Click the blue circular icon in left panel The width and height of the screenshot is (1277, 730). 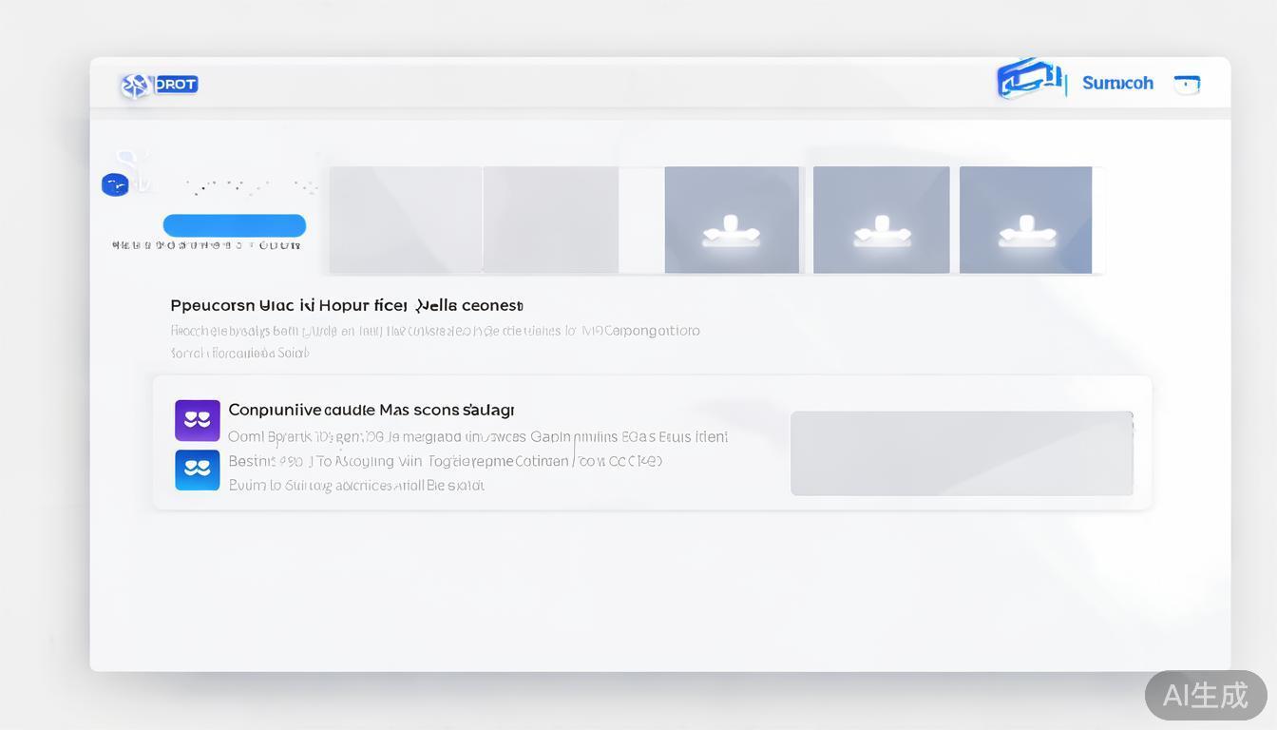(x=115, y=184)
